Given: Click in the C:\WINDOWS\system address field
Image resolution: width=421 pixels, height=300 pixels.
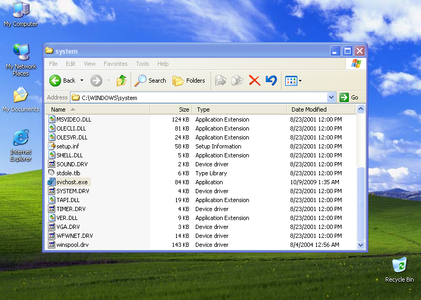Looking at the screenshot, I should 200,97.
